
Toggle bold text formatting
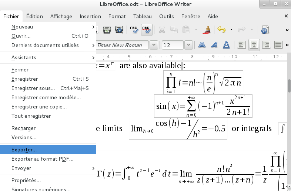click(202, 45)
